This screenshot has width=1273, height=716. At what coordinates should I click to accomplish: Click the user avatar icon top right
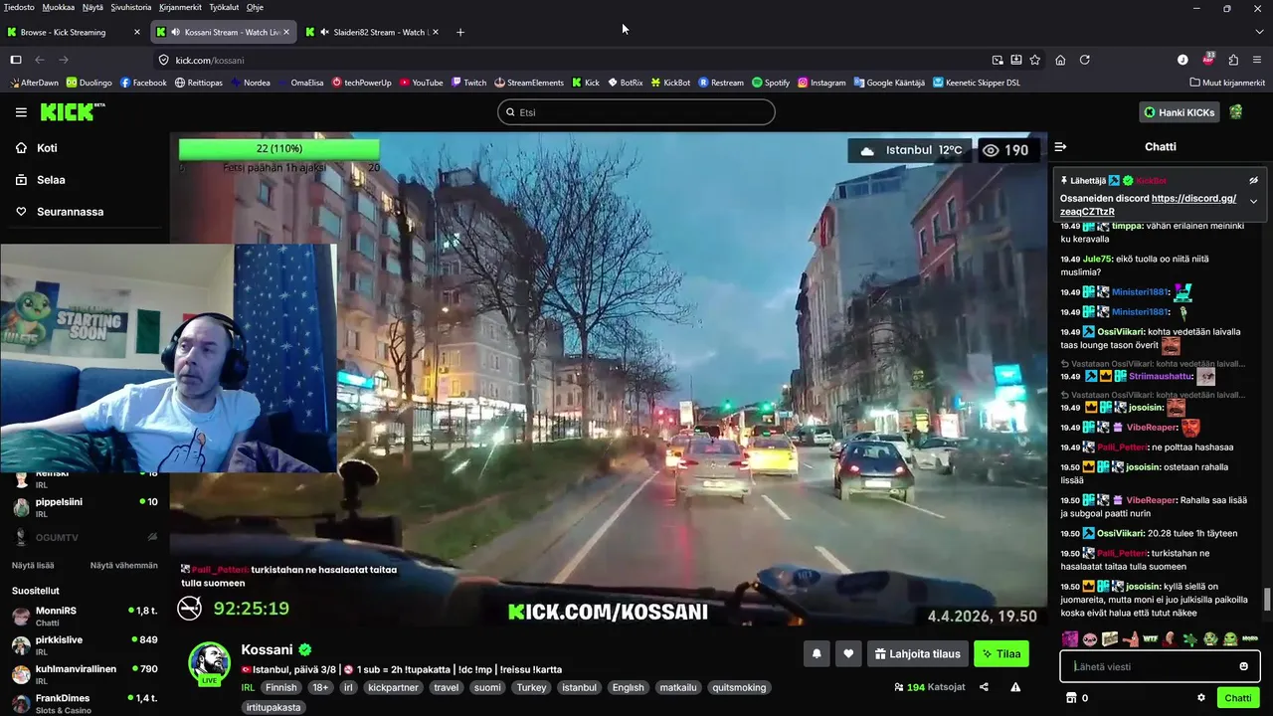[x=1236, y=112]
